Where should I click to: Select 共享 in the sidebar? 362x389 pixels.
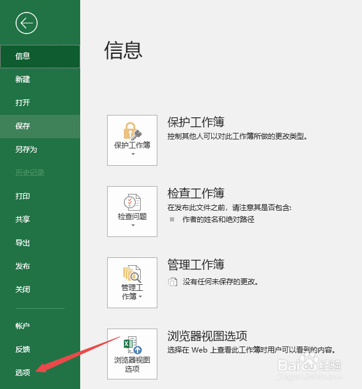[40, 219]
